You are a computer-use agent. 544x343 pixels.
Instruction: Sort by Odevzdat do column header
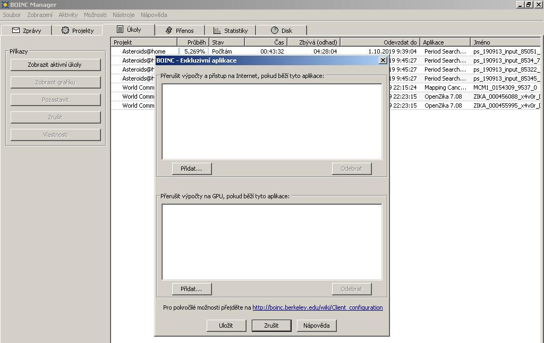pyautogui.click(x=380, y=42)
